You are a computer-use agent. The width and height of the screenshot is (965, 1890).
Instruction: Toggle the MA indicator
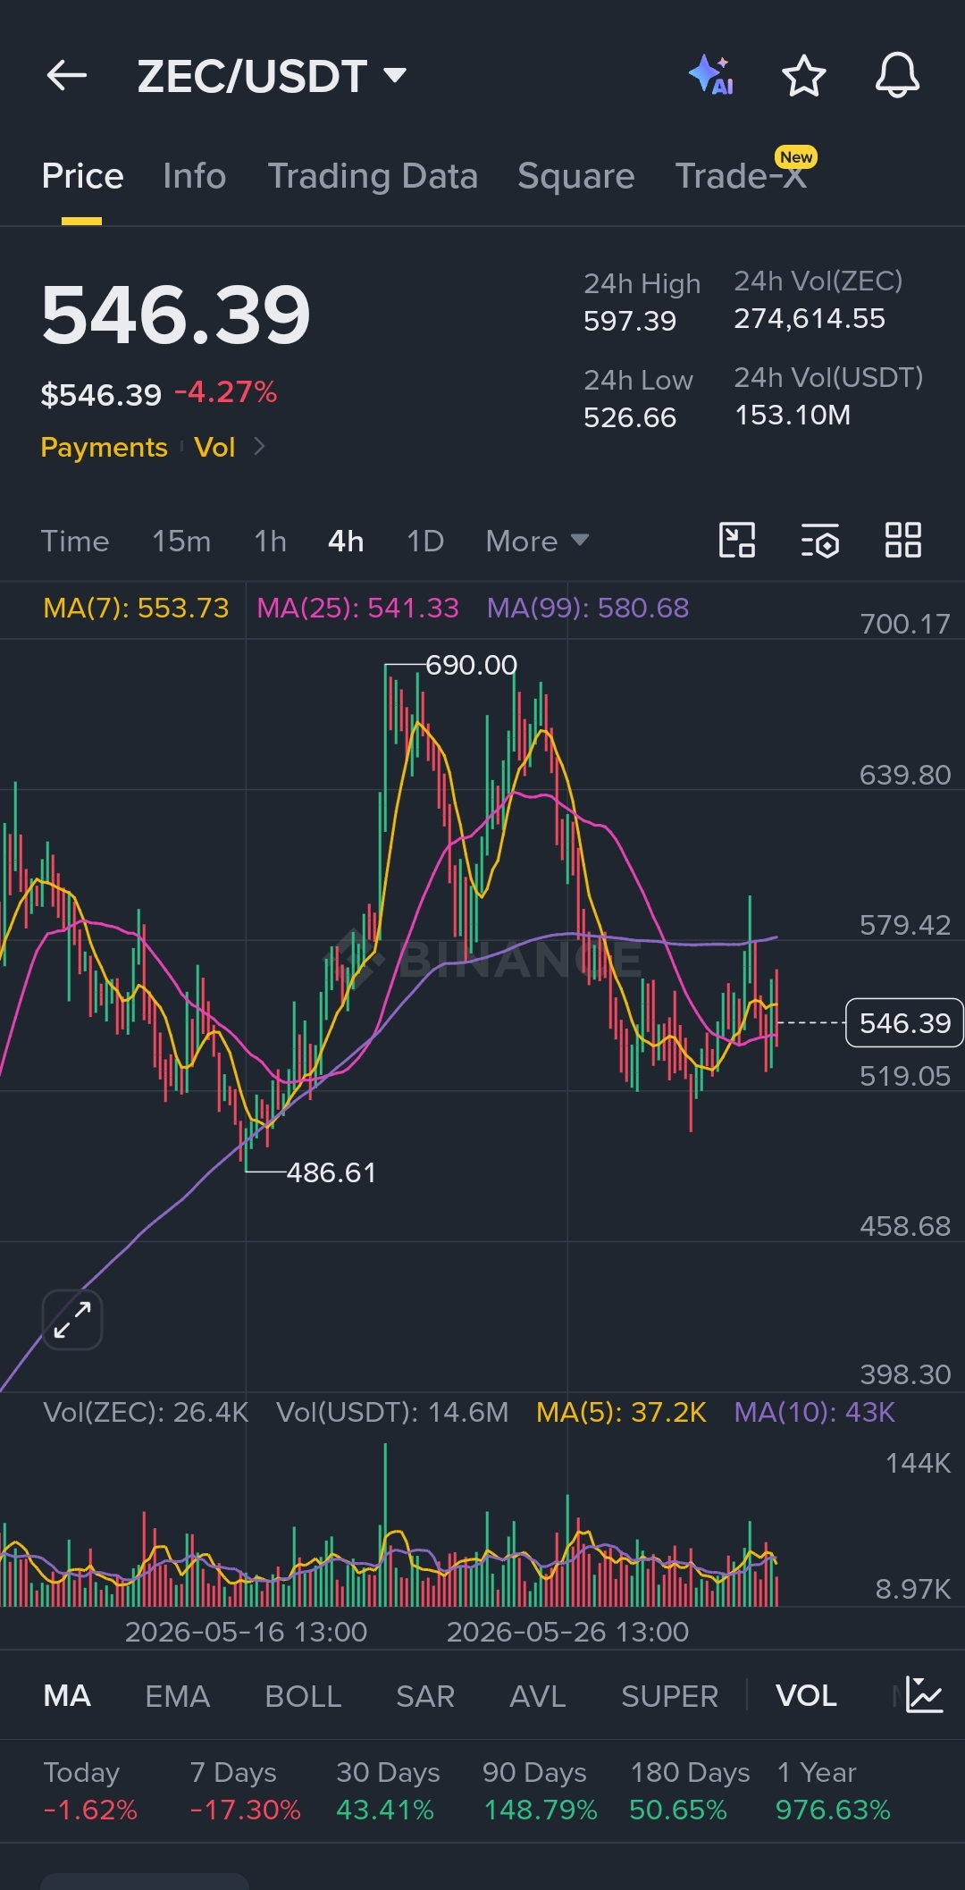(x=67, y=1696)
